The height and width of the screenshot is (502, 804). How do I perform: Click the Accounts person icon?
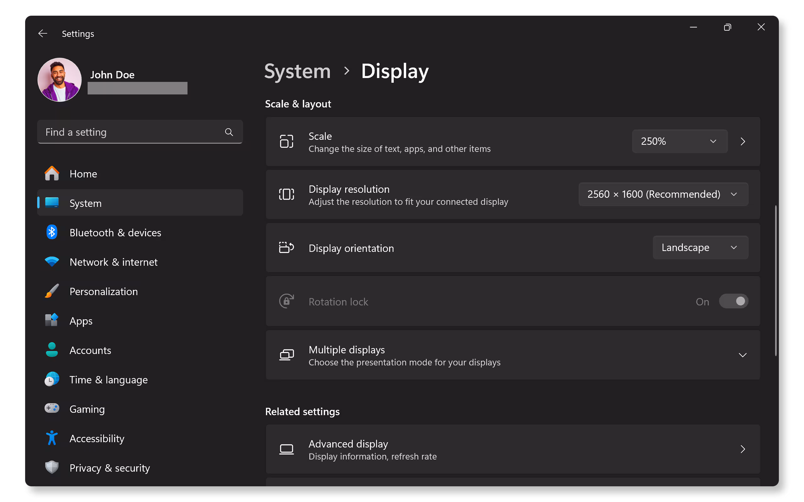[52, 350]
